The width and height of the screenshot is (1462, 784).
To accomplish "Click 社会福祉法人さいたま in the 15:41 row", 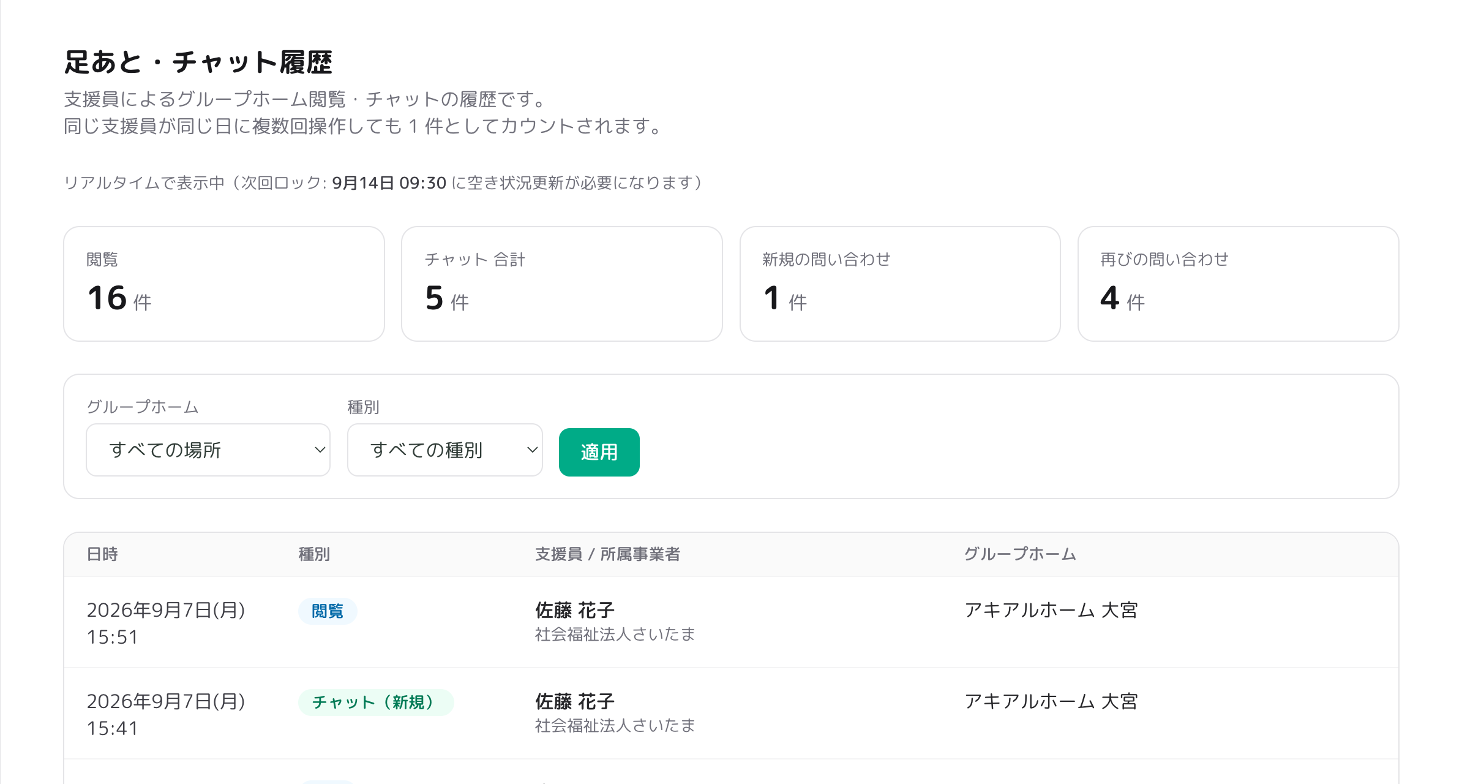I will click(x=615, y=726).
